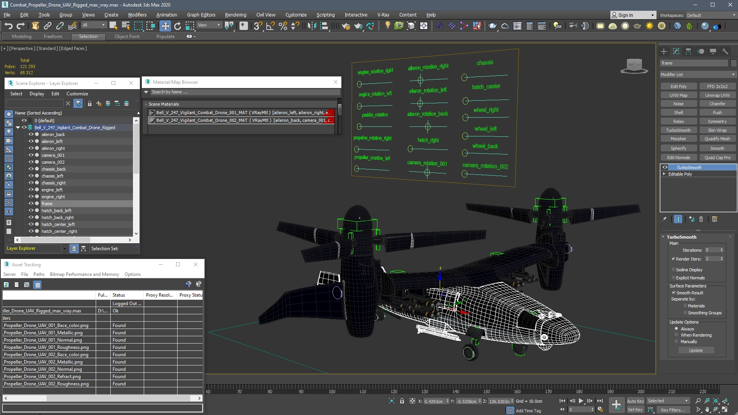Toggle Percent Snap
This screenshot has width=738, height=415.
(283, 26)
